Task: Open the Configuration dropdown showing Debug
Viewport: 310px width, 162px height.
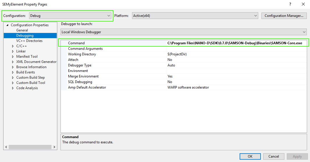Action: [70, 16]
